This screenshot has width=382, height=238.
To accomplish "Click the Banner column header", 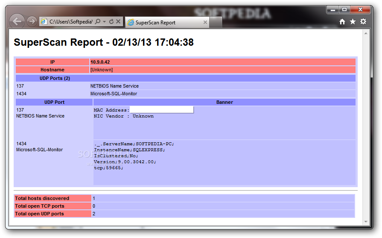I will (225, 102).
